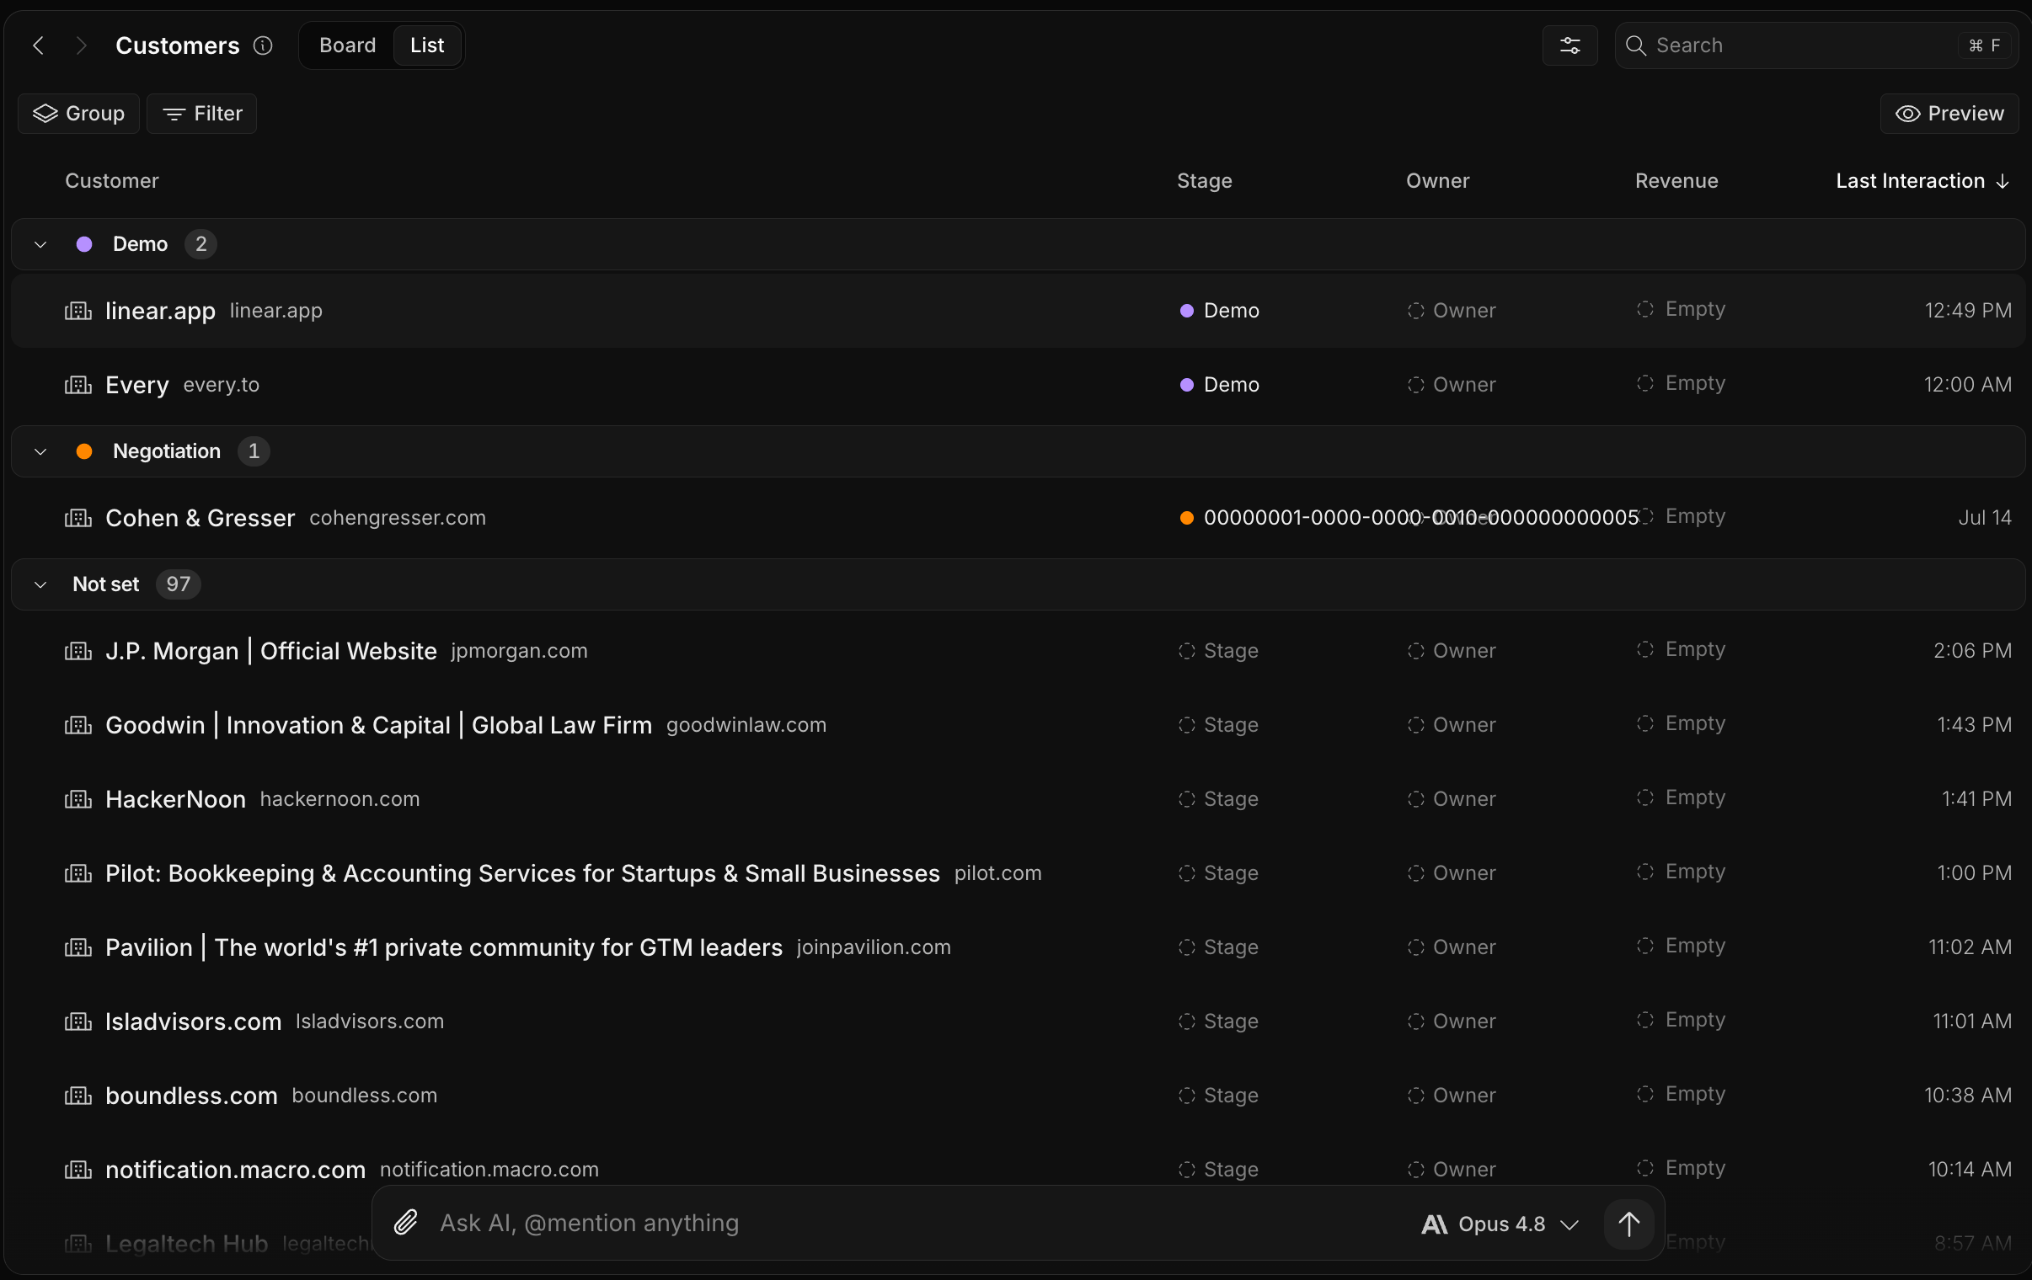The height and width of the screenshot is (1280, 2032).
Task: Click the pilot.com domain text
Action: [997, 873]
